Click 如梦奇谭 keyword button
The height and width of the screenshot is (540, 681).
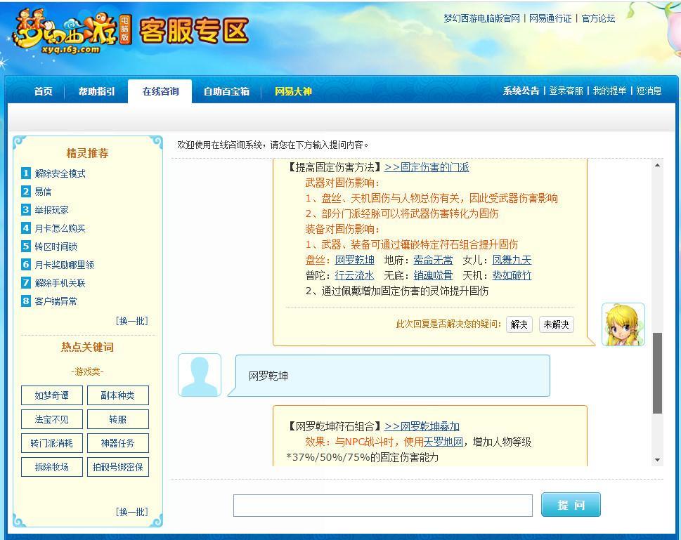tap(52, 395)
